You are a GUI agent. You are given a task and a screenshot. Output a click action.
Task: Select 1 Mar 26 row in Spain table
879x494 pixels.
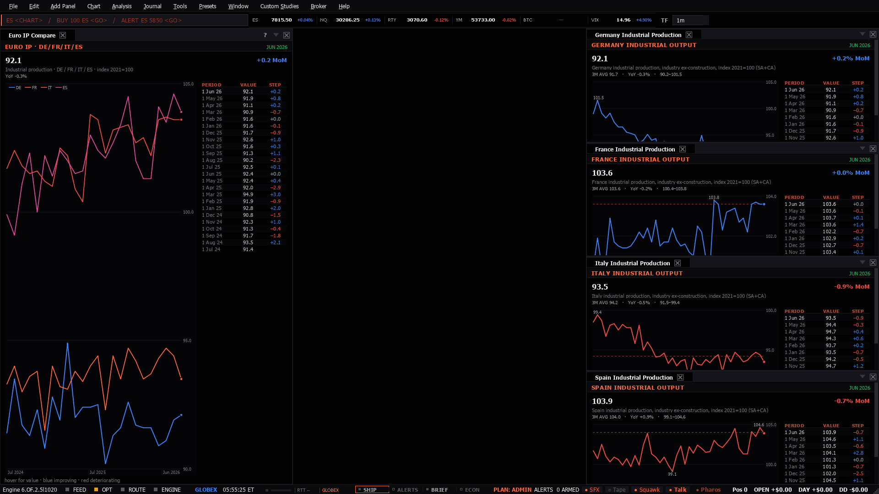[x=828, y=453]
